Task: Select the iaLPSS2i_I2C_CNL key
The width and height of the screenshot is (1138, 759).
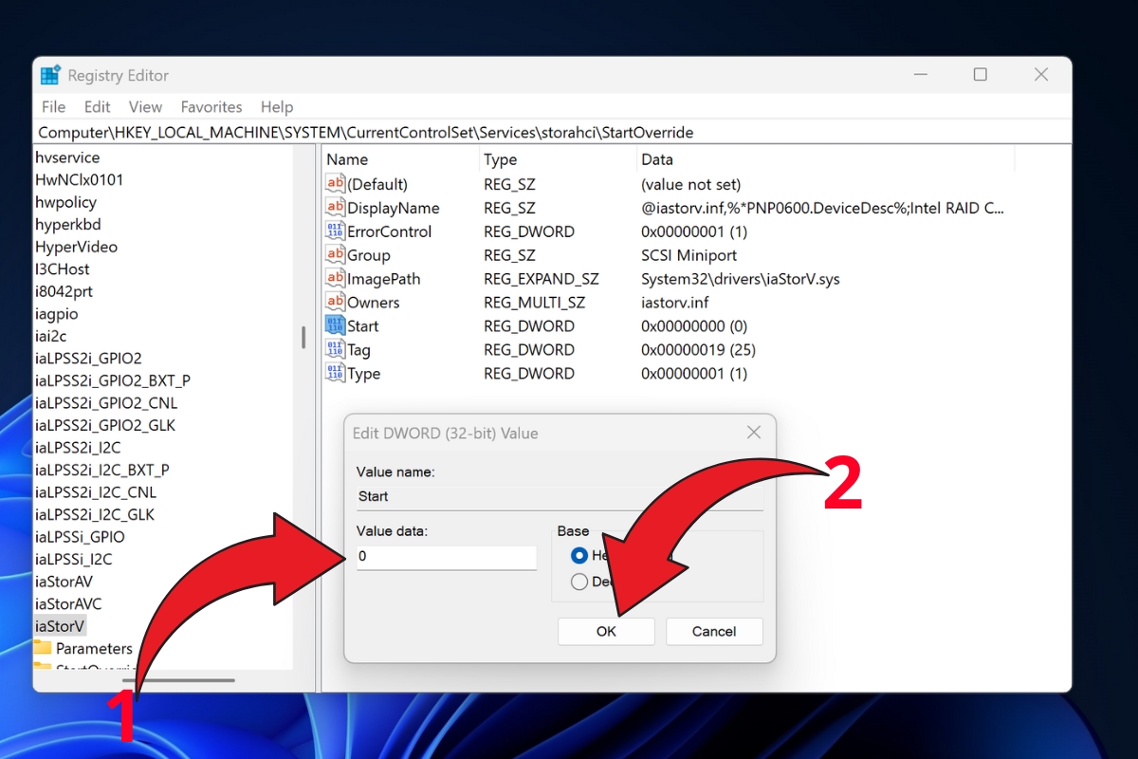Action: [95, 492]
